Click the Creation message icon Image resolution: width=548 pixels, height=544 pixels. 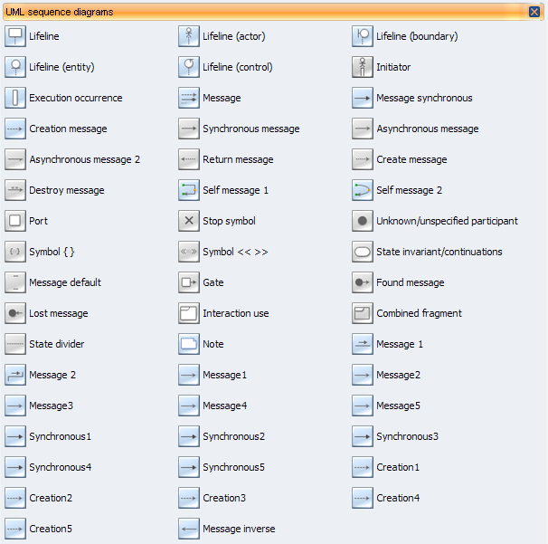15,129
